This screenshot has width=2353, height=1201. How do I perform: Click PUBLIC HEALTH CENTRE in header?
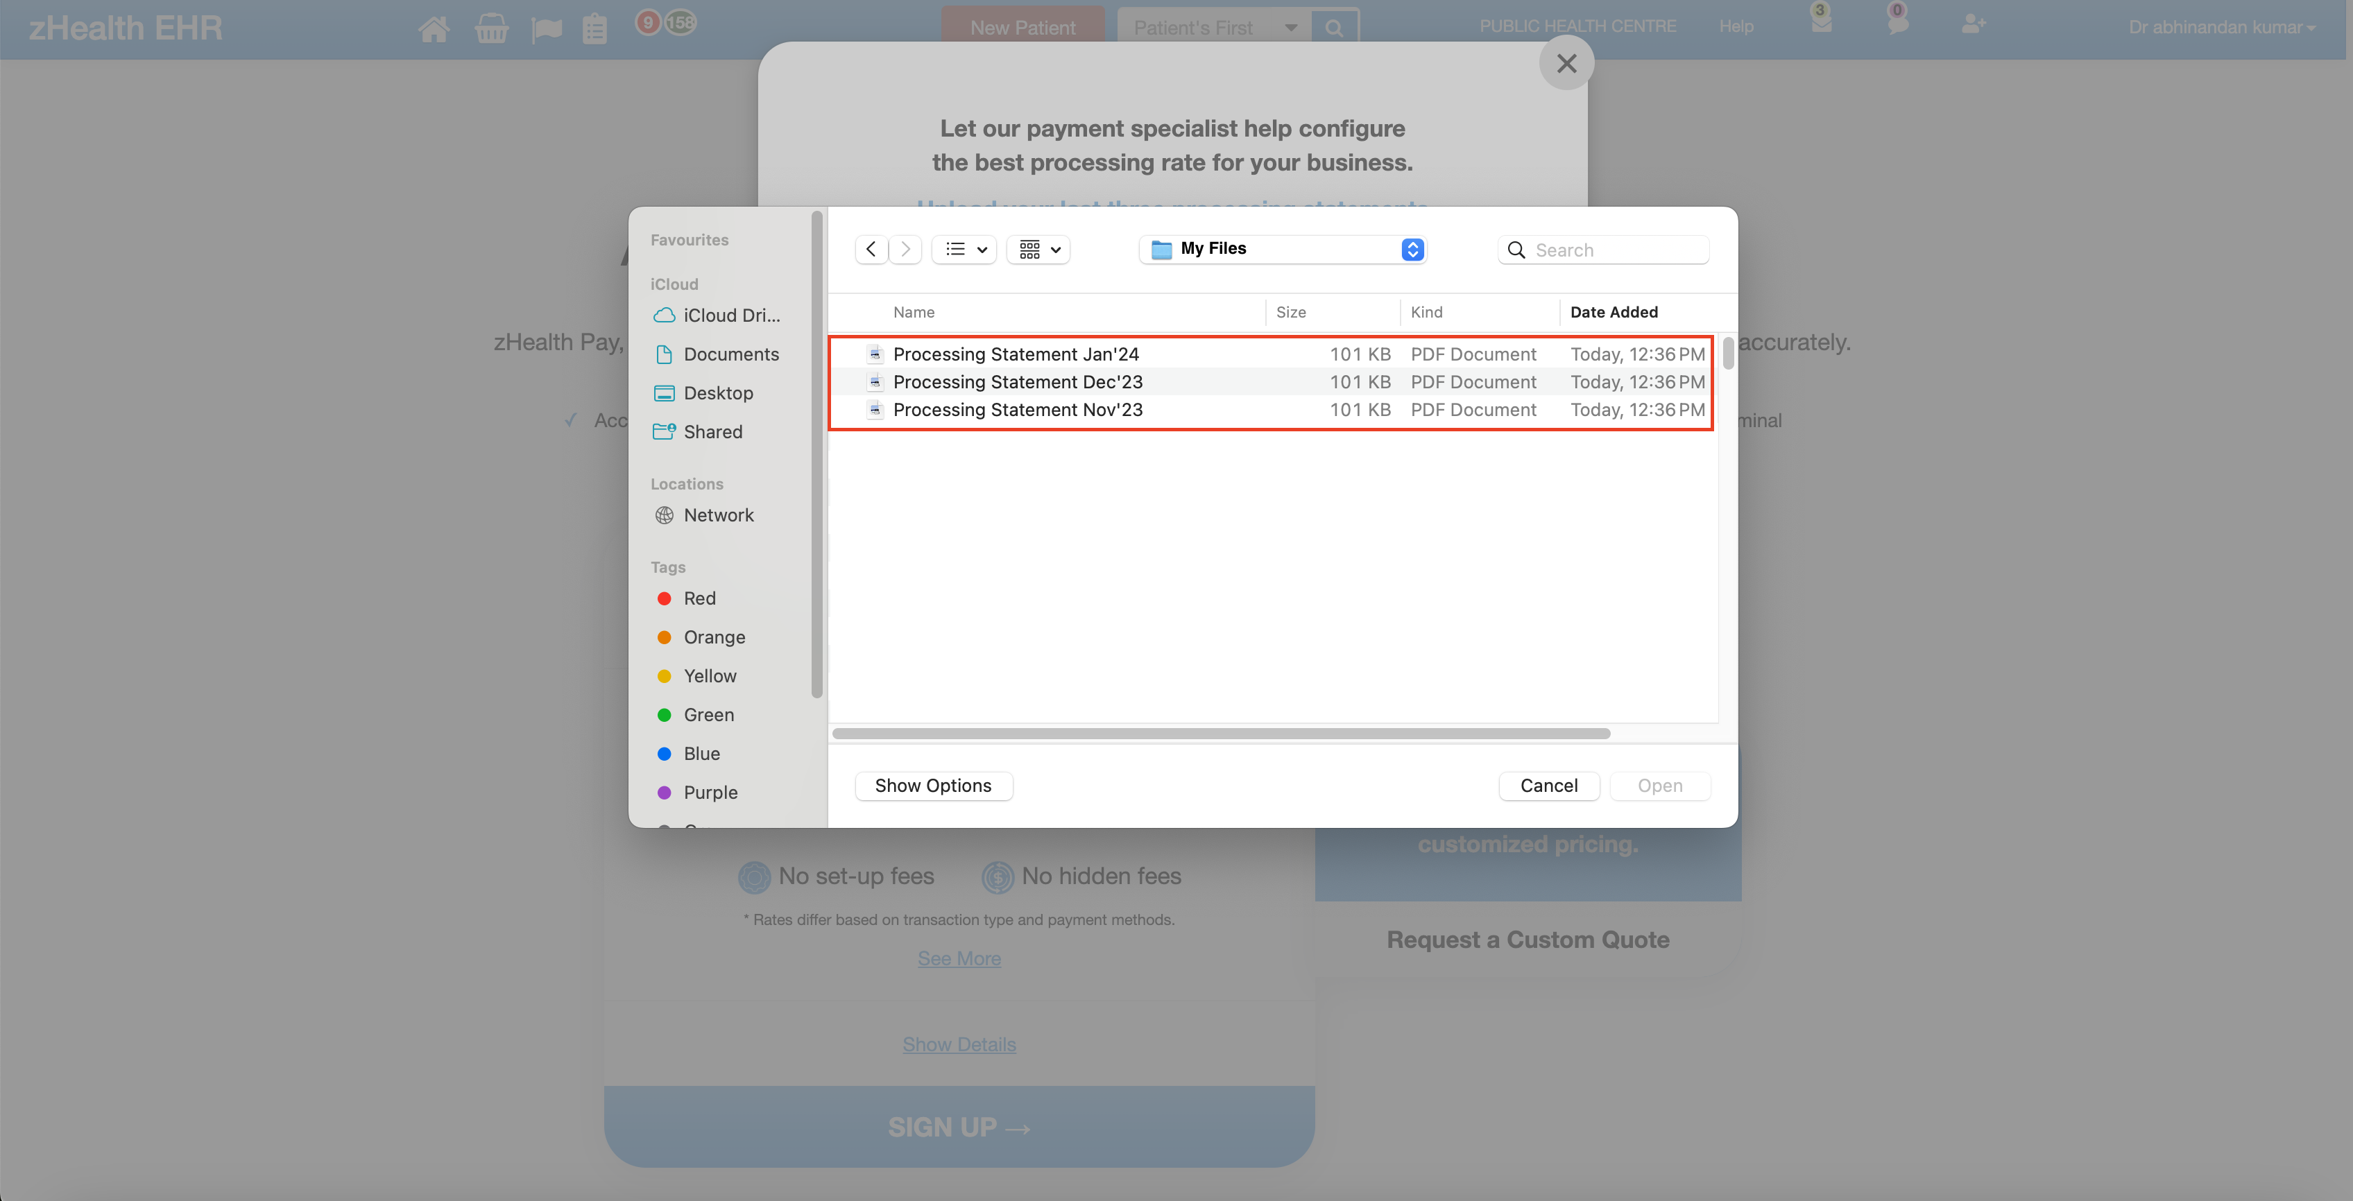click(1577, 26)
